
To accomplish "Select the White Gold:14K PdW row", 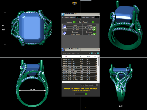I will [x=80, y=80].
